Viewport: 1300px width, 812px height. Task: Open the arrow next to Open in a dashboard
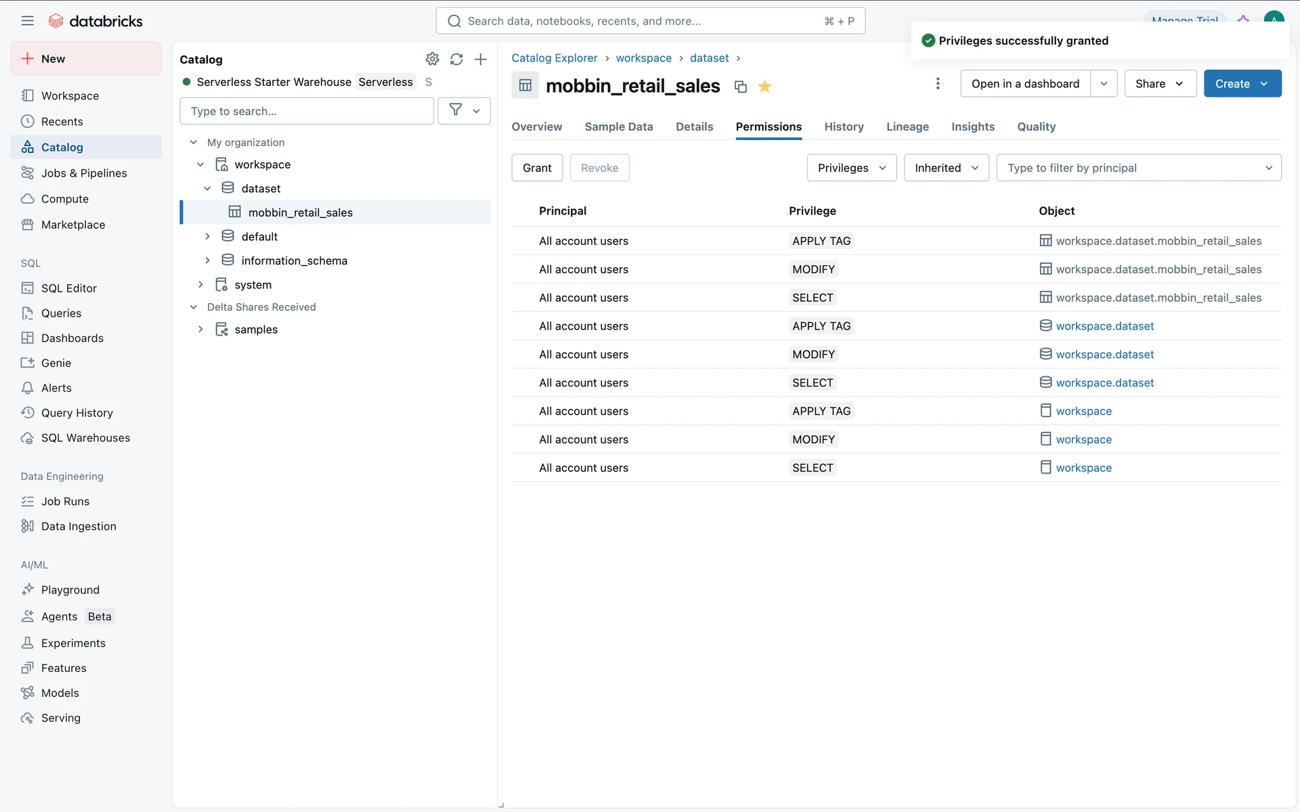(x=1104, y=84)
